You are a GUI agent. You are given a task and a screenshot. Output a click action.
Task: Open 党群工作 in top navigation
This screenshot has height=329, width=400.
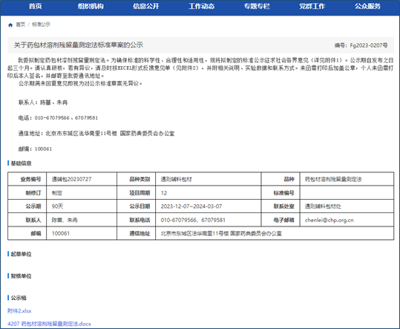point(312,6)
